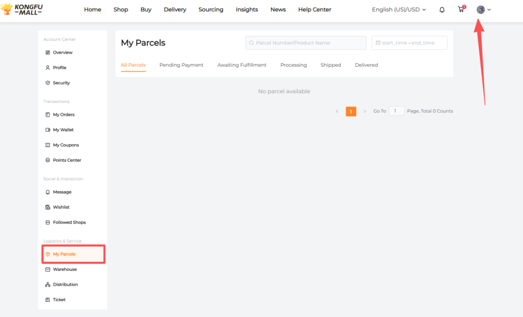Focus the Parcel Number/Product Name search field
Screen dimensions: 523x317
click(305, 43)
